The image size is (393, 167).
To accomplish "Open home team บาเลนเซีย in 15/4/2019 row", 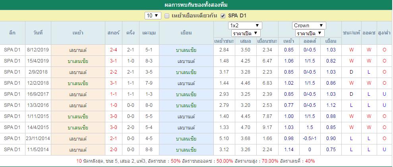I will tap(78, 61).
